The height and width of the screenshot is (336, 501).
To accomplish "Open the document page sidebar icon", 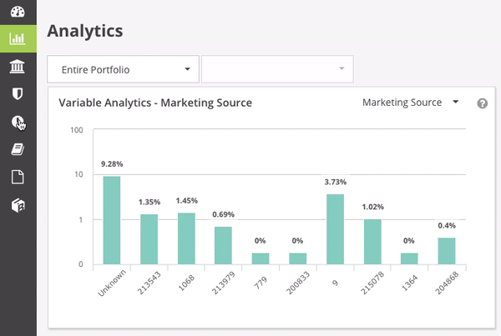I will coord(18,177).
